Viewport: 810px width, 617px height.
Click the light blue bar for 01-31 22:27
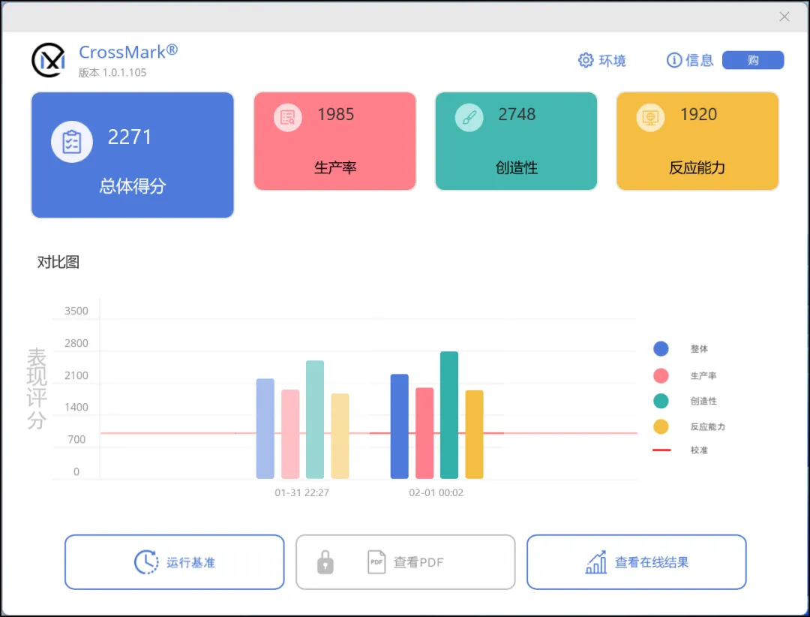(x=265, y=429)
